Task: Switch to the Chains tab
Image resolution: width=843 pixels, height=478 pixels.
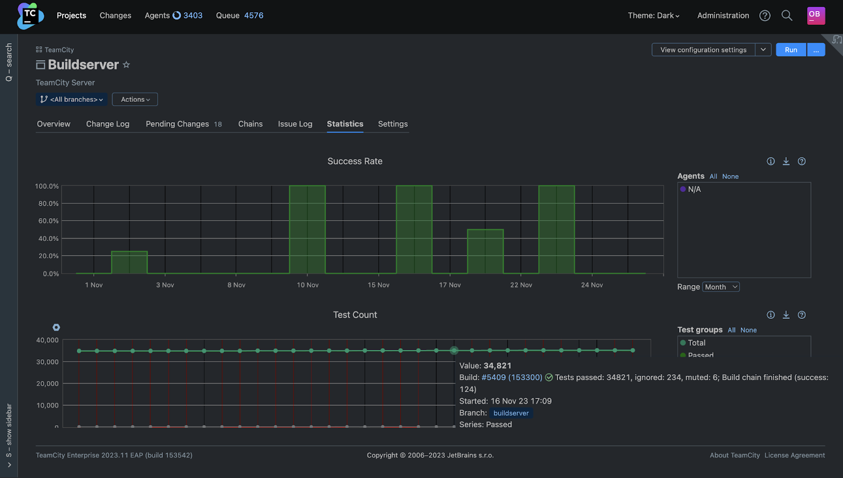Action: [x=250, y=124]
